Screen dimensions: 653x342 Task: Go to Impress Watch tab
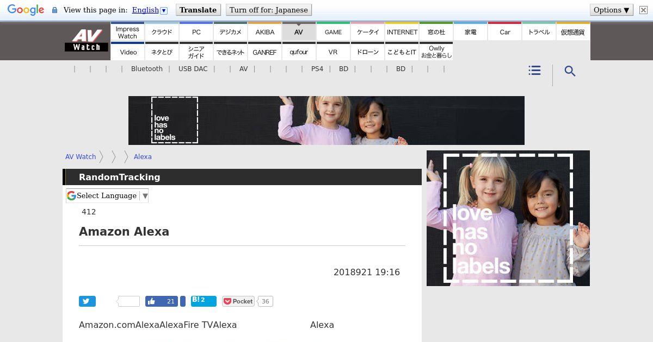127,32
